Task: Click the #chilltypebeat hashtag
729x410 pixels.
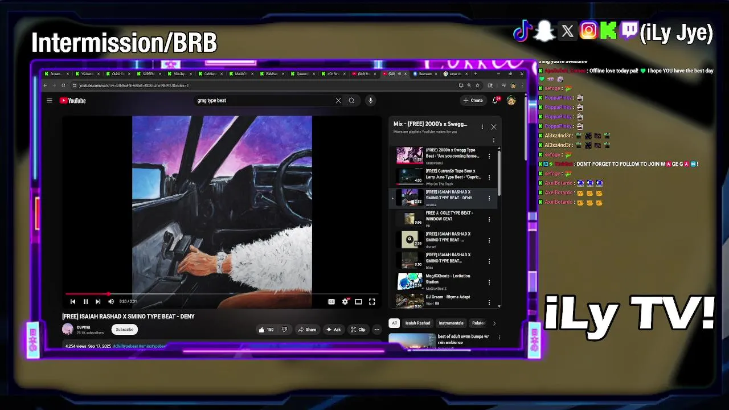Action: click(125, 346)
